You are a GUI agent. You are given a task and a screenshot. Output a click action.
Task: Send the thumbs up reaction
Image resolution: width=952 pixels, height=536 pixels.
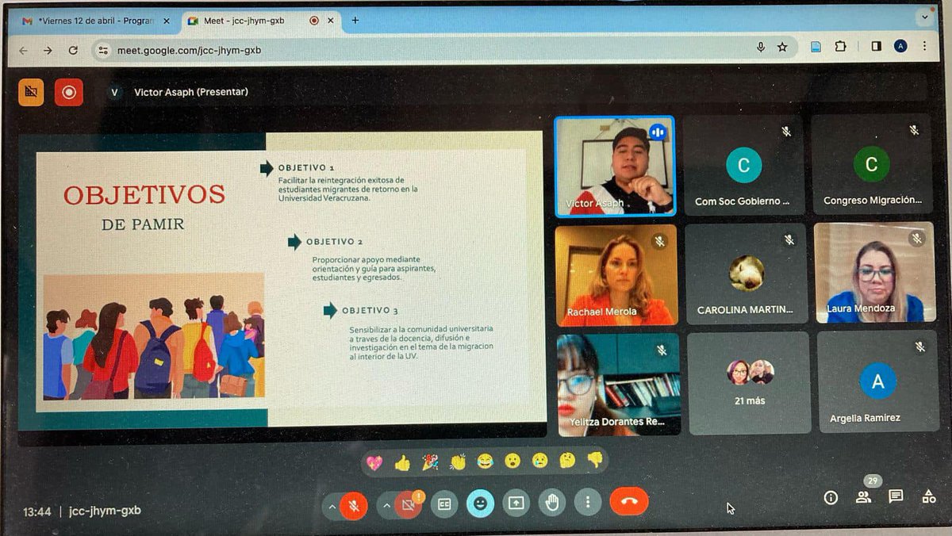tap(402, 461)
